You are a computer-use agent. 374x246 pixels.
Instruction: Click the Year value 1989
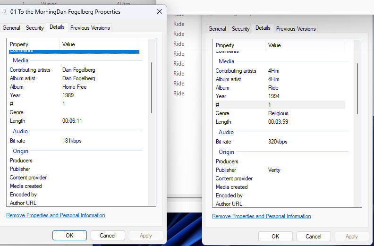click(x=68, y=95)
